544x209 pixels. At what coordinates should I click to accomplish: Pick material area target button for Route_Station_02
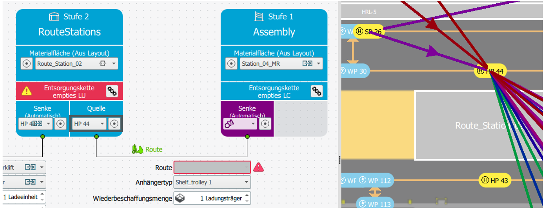click(x=26, y=63)
